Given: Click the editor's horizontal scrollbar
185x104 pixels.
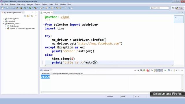Looking at the screenshot, I should (x=109, y=66).
